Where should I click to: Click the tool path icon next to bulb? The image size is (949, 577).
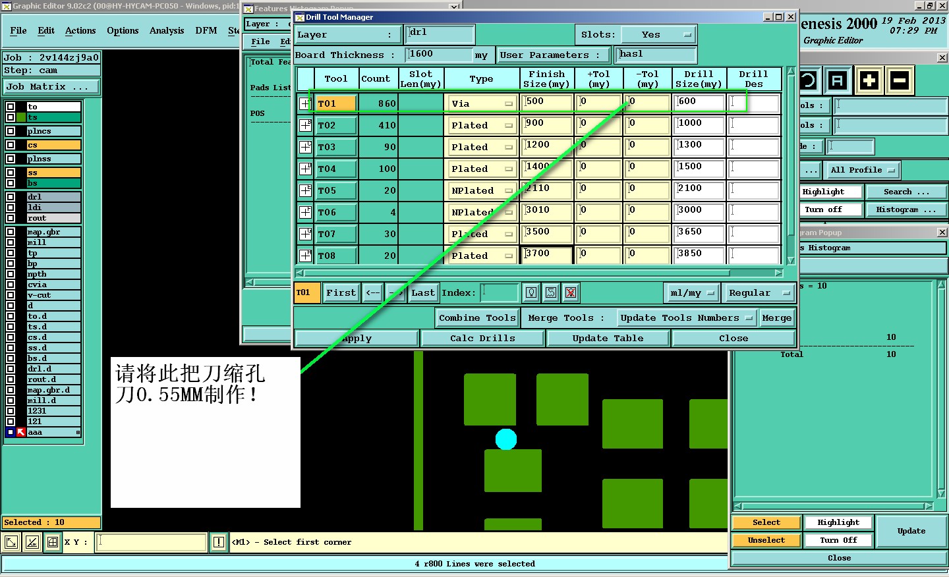pos(551,292)
